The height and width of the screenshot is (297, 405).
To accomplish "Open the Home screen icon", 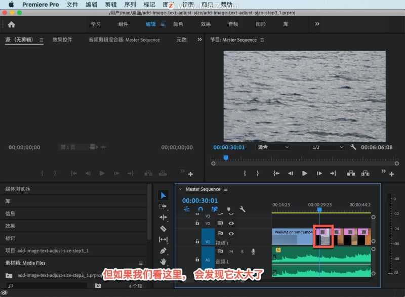I will click(x=11, y=24).
